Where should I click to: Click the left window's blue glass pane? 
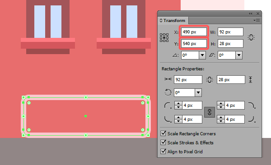[x=40, y=22]
